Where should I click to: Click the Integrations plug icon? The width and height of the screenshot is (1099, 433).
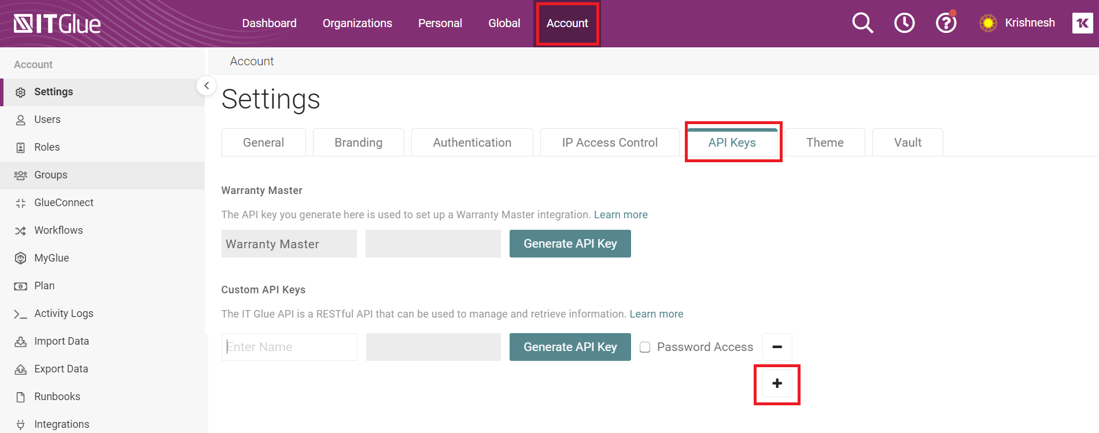pyautogui.click(x=21, y=425)
